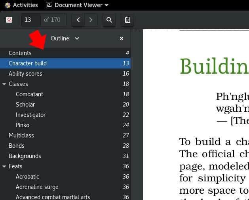Open the Outline sidebar dropdown
The image size is (249, 200).
click(65, 38)
